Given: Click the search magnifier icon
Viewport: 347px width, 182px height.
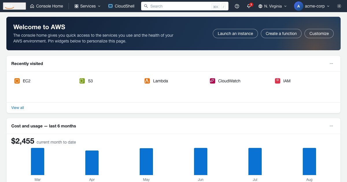Looking at the screenshot, I should [x=146, y=6].
